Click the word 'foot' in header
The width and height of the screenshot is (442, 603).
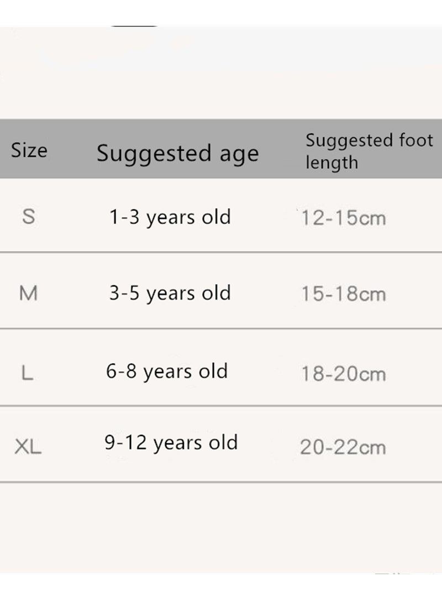coord(416,140)
